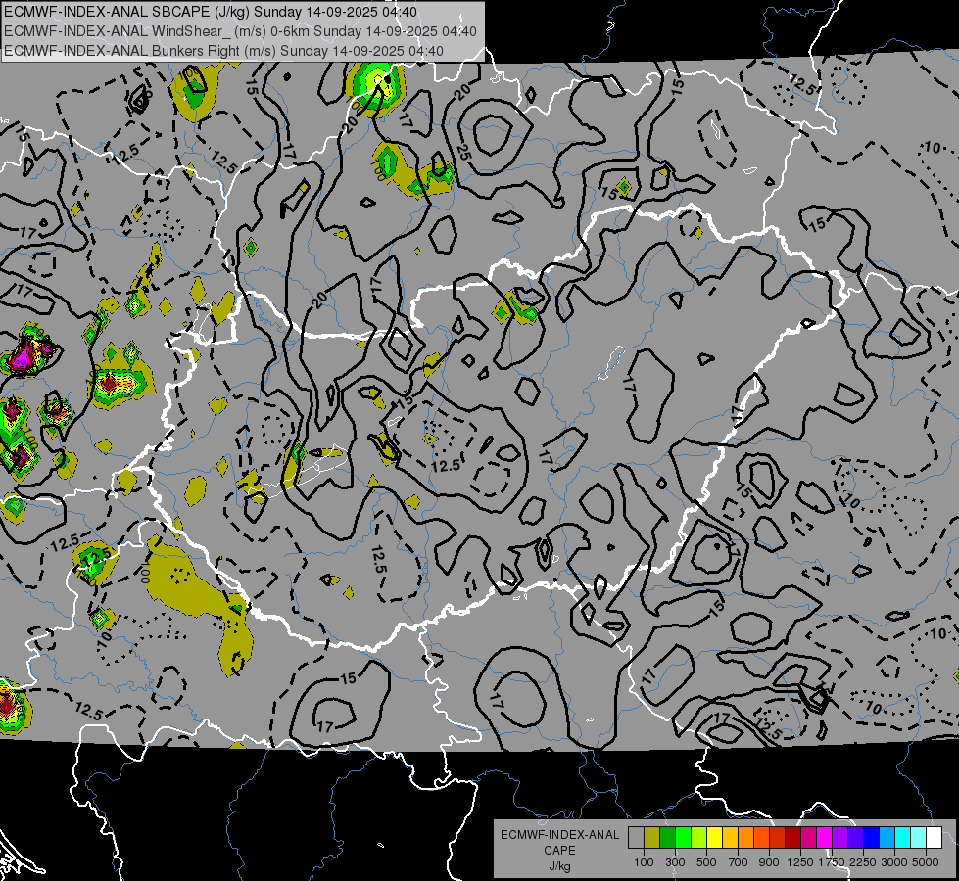Select the WindShear 0-6km layer title
The image size is (959, 881).
[x=240, y=31]
